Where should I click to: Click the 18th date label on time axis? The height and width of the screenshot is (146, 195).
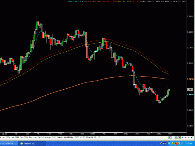pyautogui.click(x=71, y=134)
